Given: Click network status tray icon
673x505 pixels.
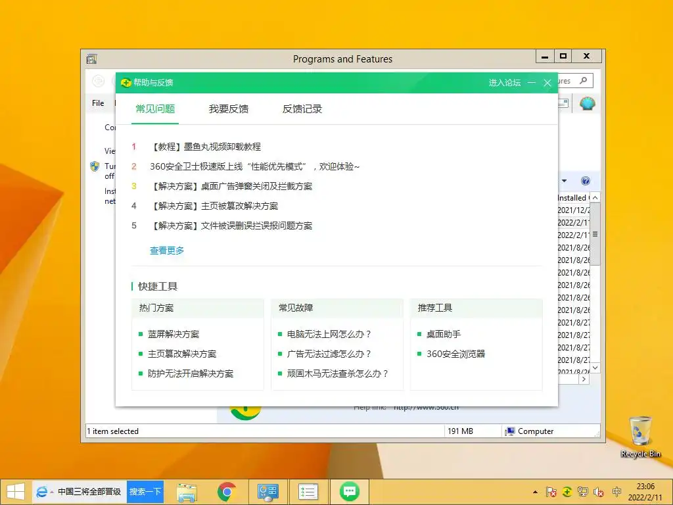Looking at the screenshot, I should pos(583,492).
